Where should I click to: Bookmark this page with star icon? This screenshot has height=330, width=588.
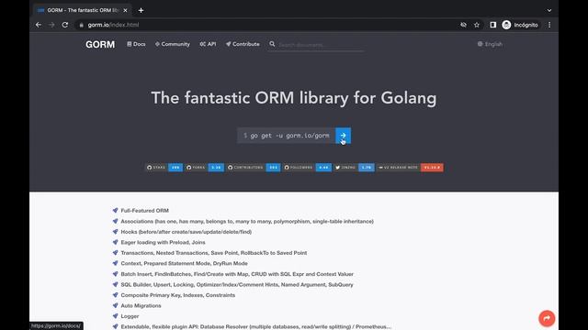[477, 25]
